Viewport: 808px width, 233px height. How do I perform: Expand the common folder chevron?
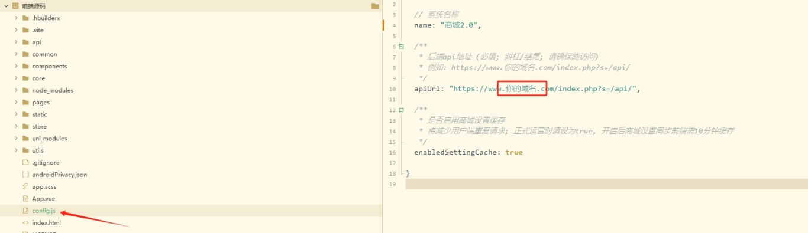tap(16, 54)
